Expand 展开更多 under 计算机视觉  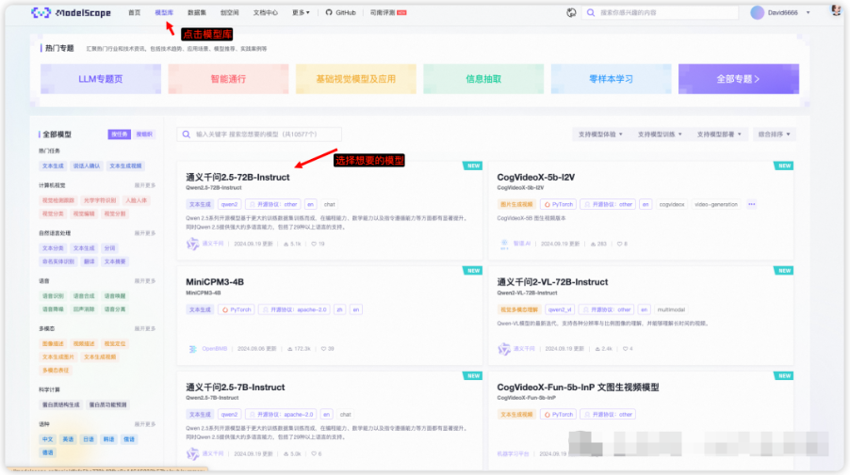pyautogui.click(x=145, y=185)
